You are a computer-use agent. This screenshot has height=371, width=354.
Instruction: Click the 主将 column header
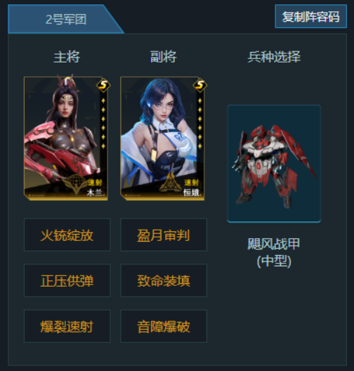(x=67, y=57)
